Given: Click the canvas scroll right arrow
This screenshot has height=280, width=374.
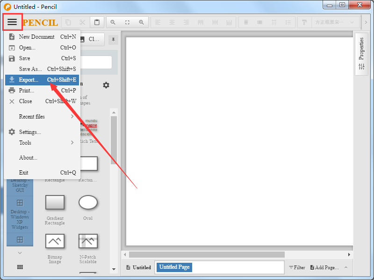Looking at the screenshot, I should (349, 254).
